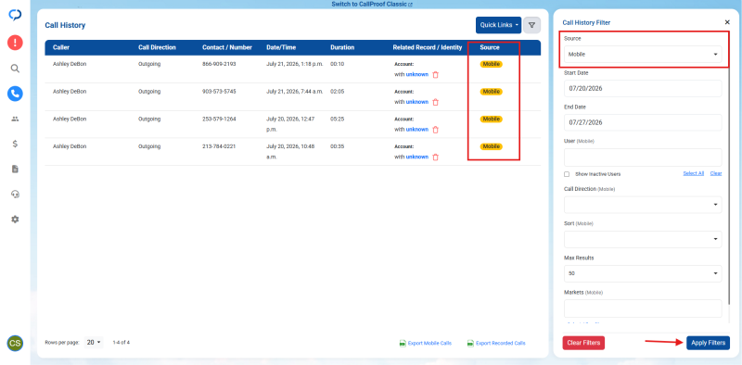Image resolution: width=742 pixels, height=365 pixels.
Task: Sort by the Contact / Number column header
Action: pyautogui.click(x=227, y=48)
